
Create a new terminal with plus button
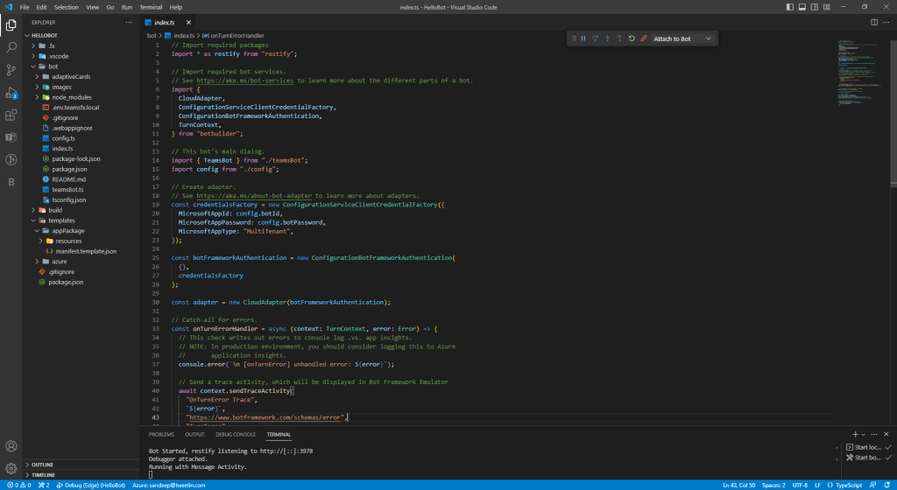click(855, 434)
